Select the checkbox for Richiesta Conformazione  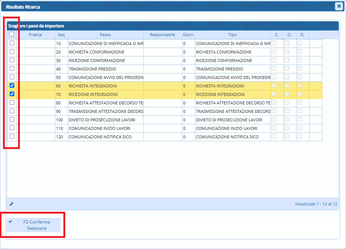(12, 52)
